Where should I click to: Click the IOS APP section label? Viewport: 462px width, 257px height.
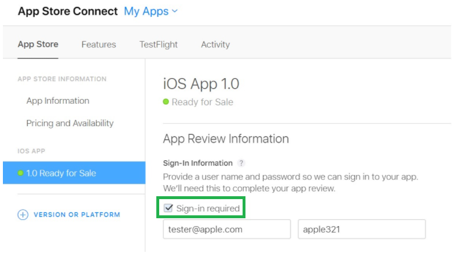point(31,151)
